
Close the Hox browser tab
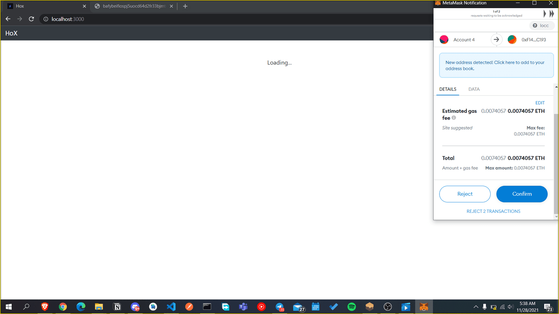click(84, 6)
